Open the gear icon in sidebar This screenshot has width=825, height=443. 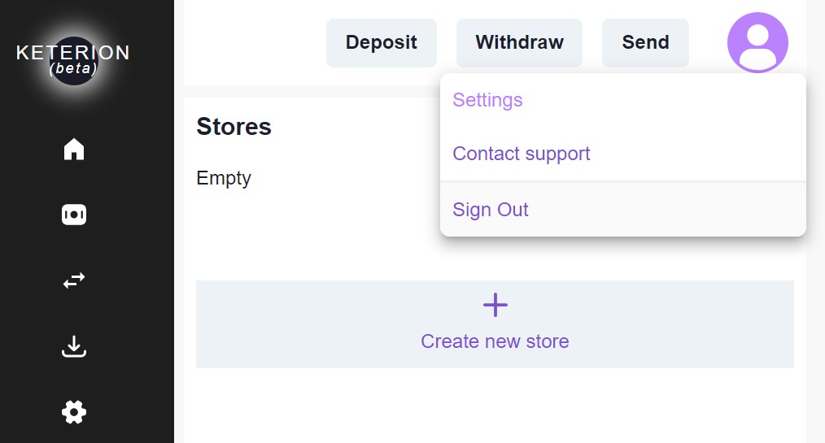[x=74, y=412]
